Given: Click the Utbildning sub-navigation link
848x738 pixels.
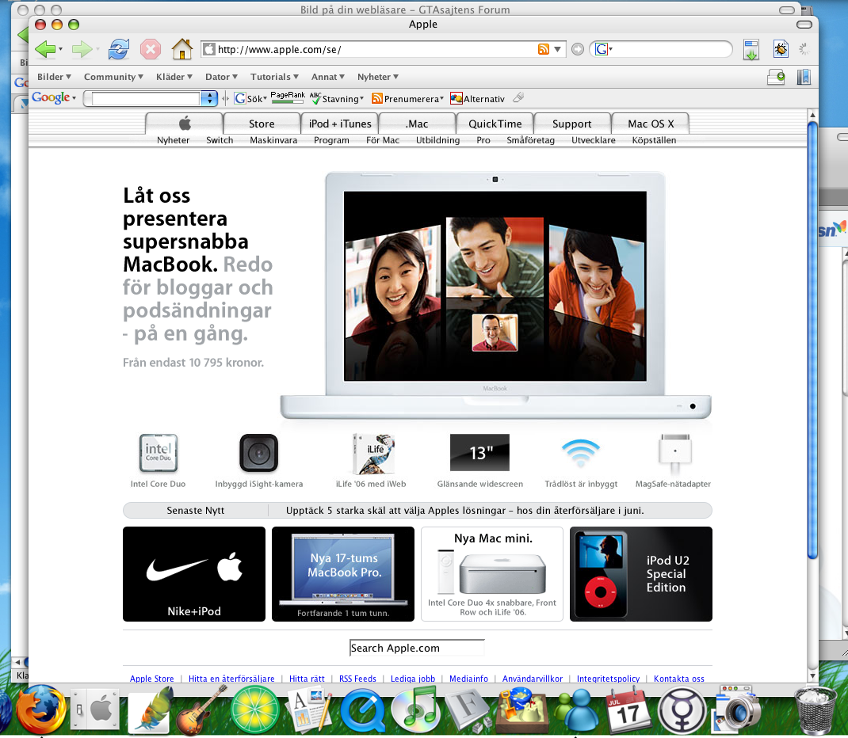Looking at the screenshot, I should click(438, 140).
